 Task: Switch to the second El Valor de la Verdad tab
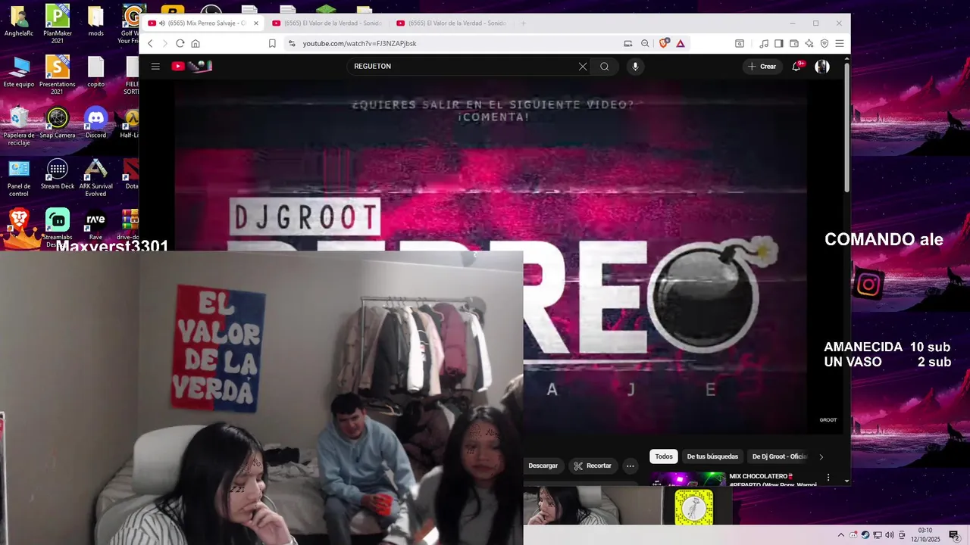coord(327,23)
